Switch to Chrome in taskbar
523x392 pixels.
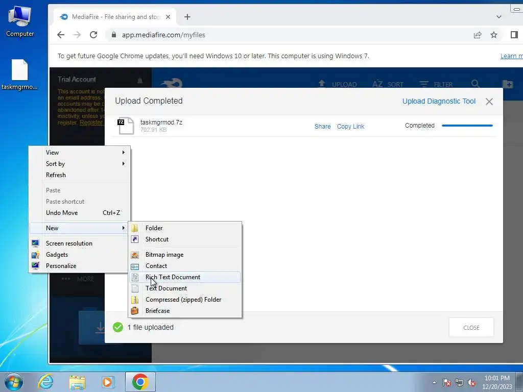click(140, 382)
